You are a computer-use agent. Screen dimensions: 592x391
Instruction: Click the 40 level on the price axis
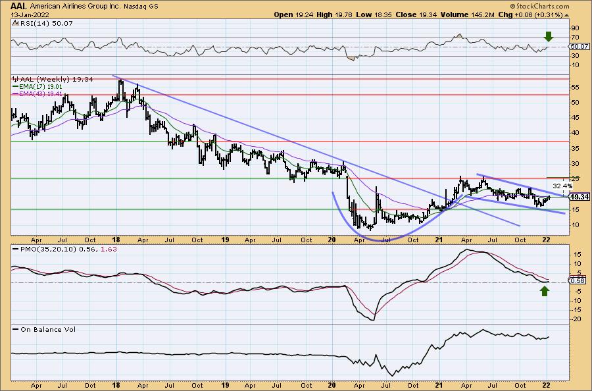coord(576,132)
